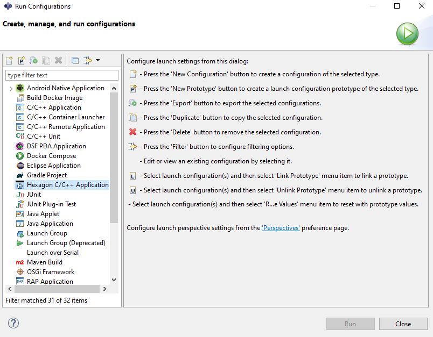Click the horizontal scroll right arrow

[104, 289]
